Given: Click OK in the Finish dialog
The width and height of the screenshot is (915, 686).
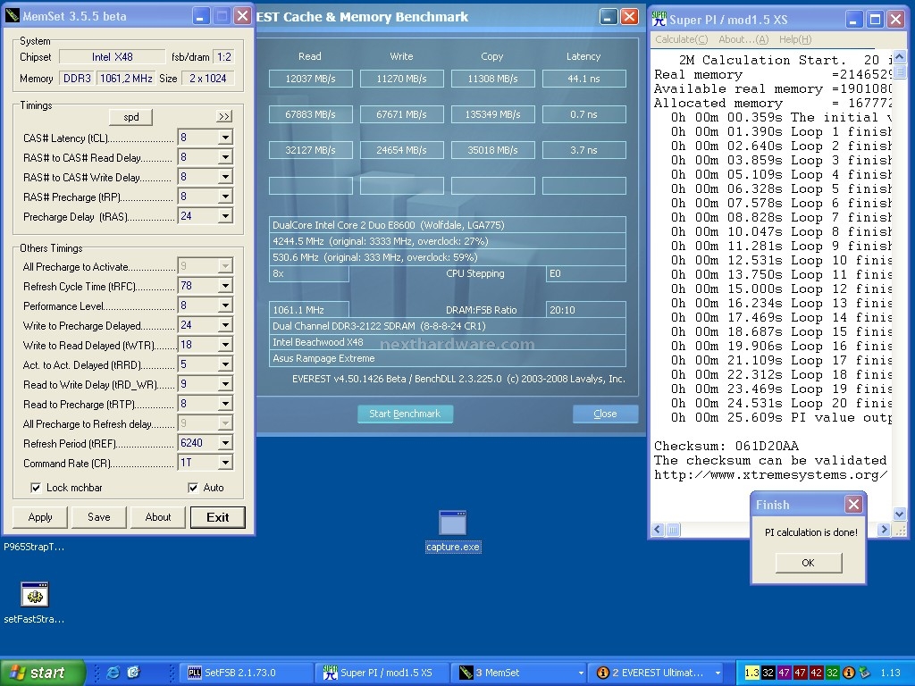Looking at the screenshot, I should click(808, 563).
